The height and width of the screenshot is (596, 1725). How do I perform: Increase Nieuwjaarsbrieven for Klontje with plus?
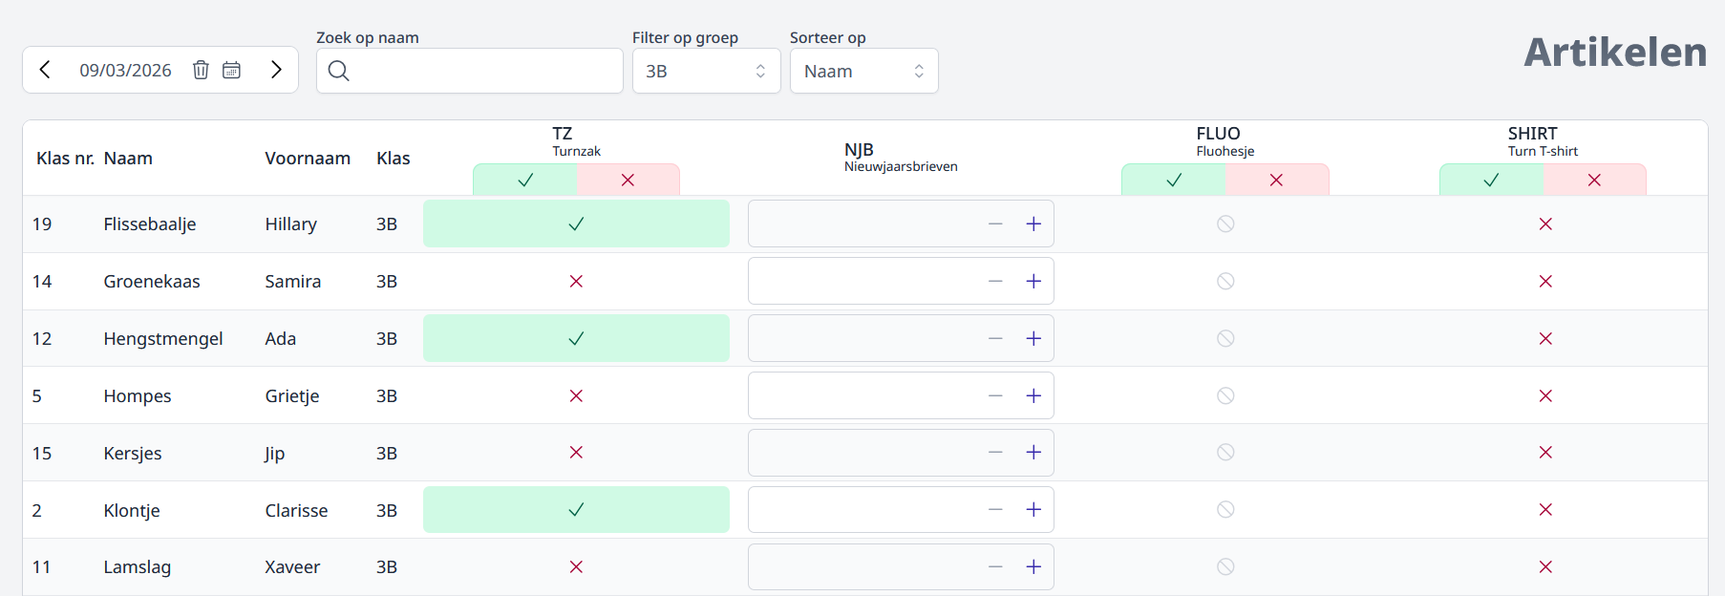coord(1033,510)
